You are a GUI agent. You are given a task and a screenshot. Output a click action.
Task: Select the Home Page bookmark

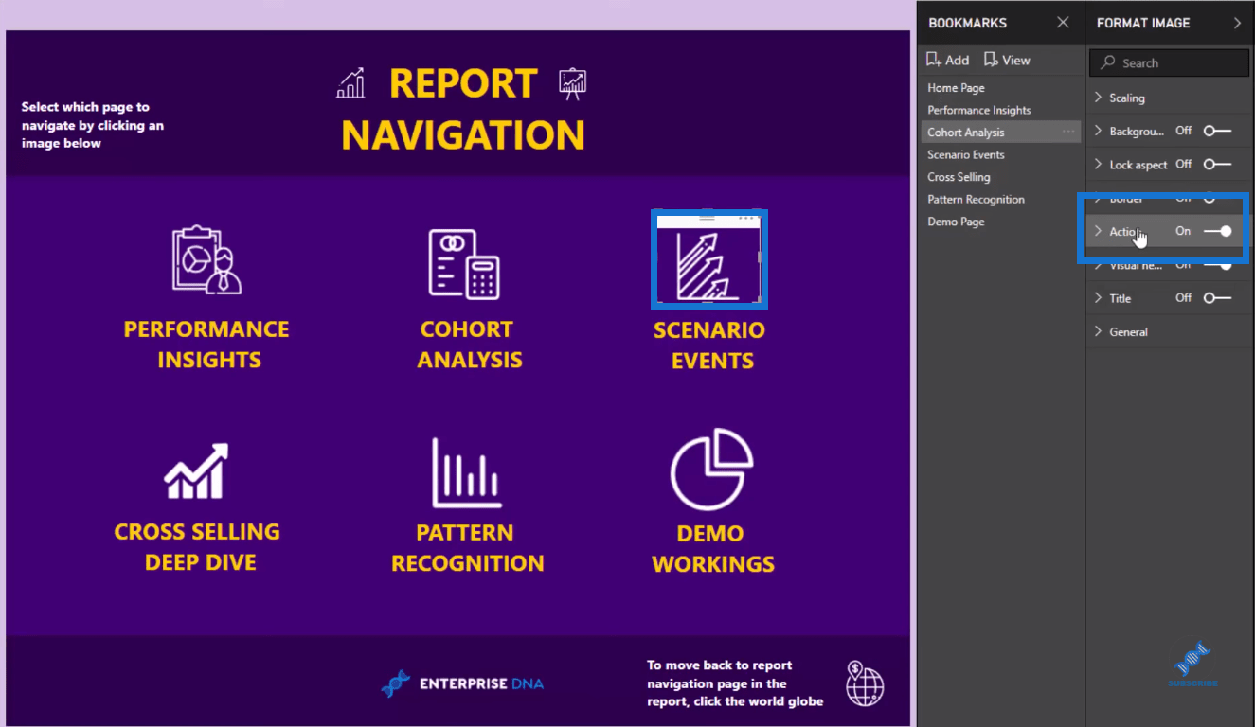coord(956,88)
